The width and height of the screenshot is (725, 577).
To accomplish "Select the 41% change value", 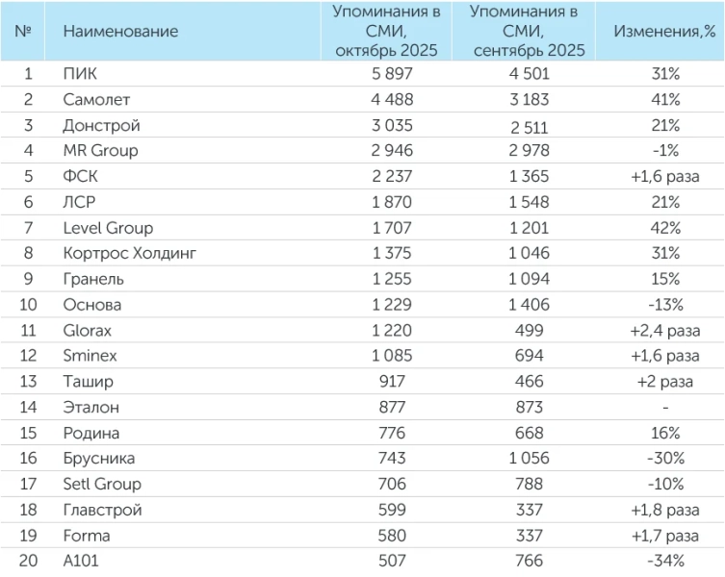I will point(665,100).
